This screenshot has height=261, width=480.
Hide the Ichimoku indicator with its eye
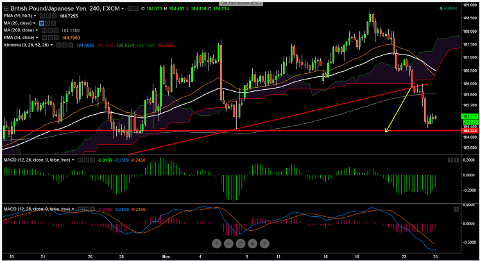(x=59, y=45)
